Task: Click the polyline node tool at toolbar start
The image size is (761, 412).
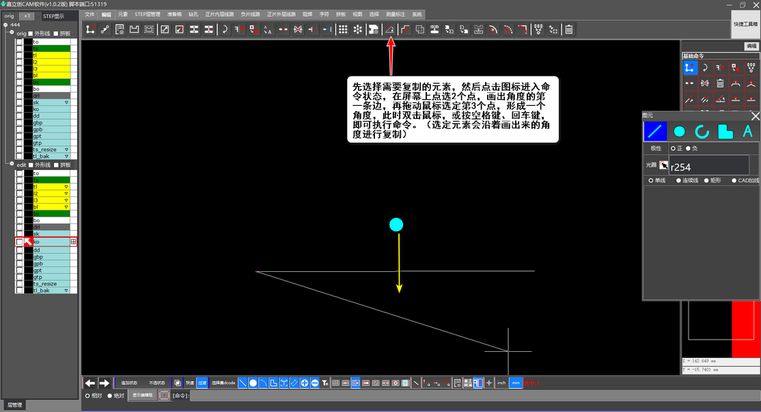Action: click(90, 29)
